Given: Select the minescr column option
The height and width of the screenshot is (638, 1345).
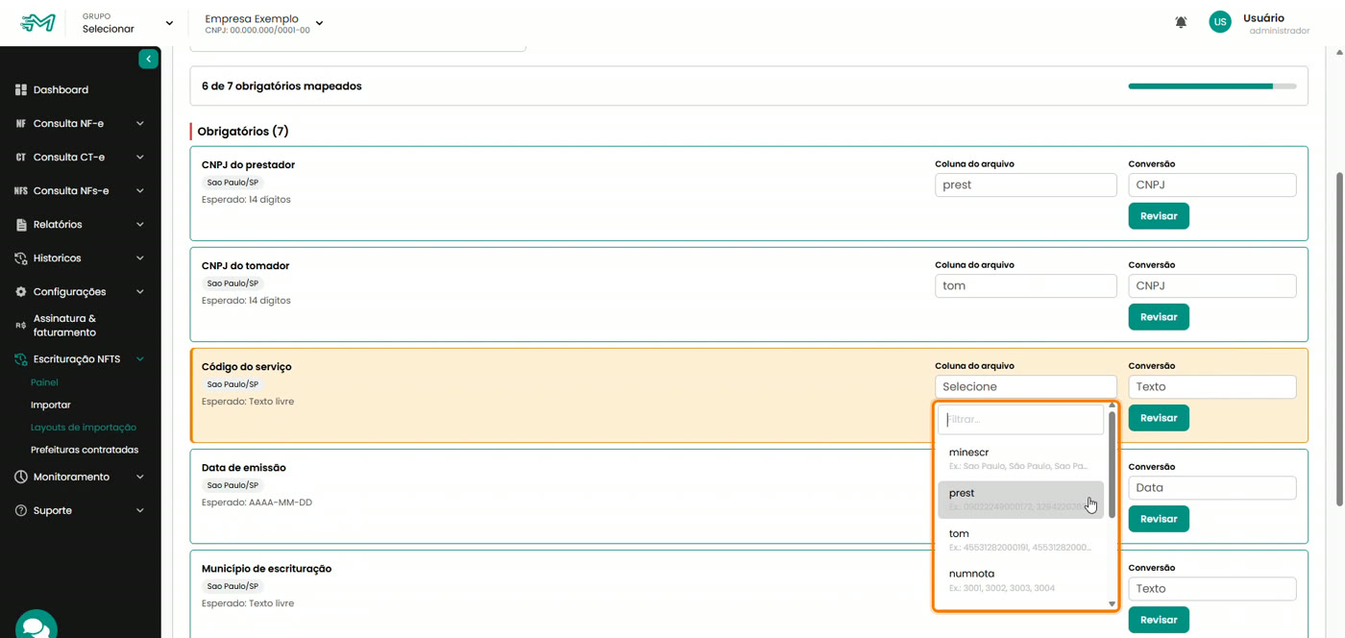Looking at the screenshot, I should (x=1020, y=458).
